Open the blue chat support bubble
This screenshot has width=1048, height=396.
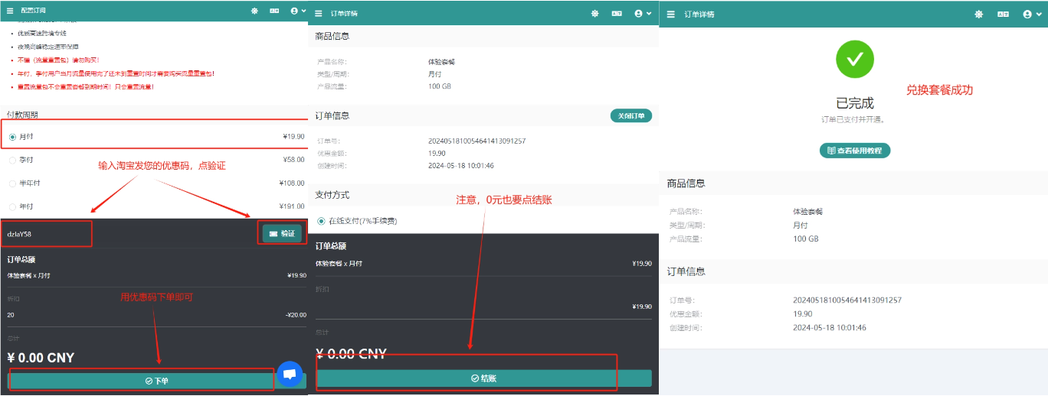tap(290, 374)
